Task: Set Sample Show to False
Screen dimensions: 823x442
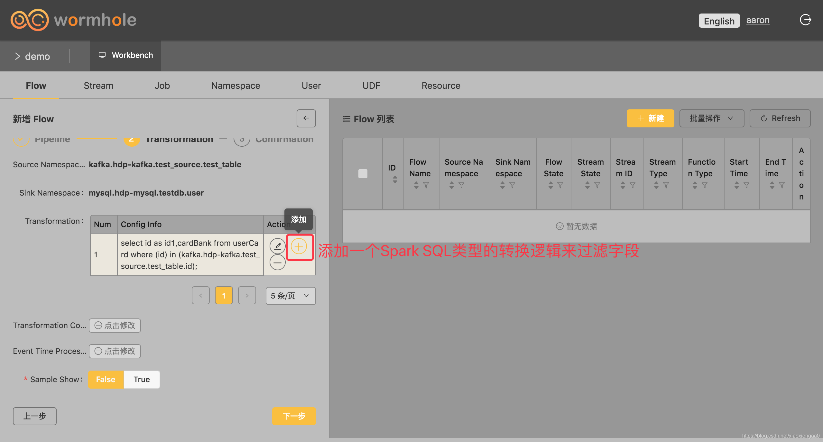Action: (106, 380)
